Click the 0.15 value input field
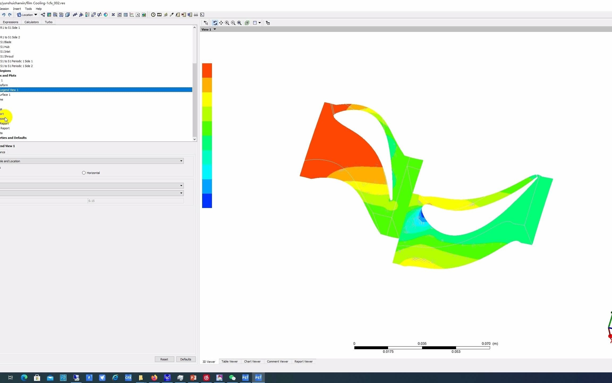 pyautogui.click(x=136, y=201)
